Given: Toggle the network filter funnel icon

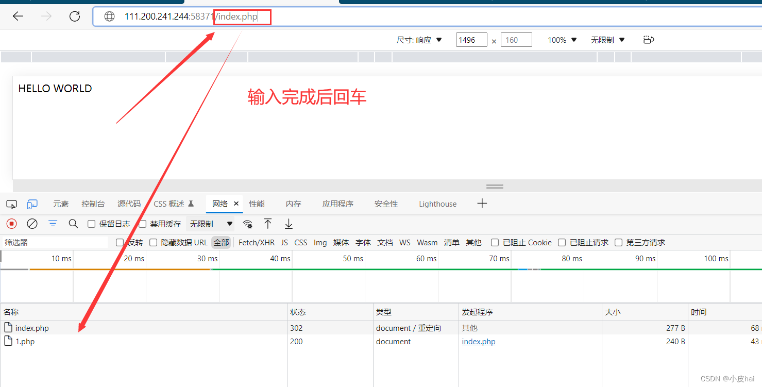Looking at the screenshot, I should pos(53,224).
